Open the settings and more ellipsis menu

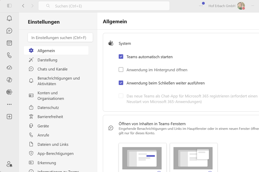[201, 6]
